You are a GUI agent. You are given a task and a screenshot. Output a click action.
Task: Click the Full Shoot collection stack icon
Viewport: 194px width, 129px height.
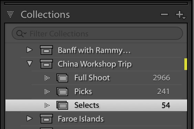coord(62,78)
